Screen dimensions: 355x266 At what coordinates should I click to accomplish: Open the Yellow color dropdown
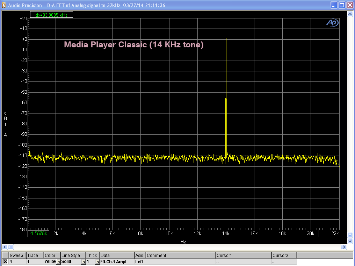(x=58, y=261)
